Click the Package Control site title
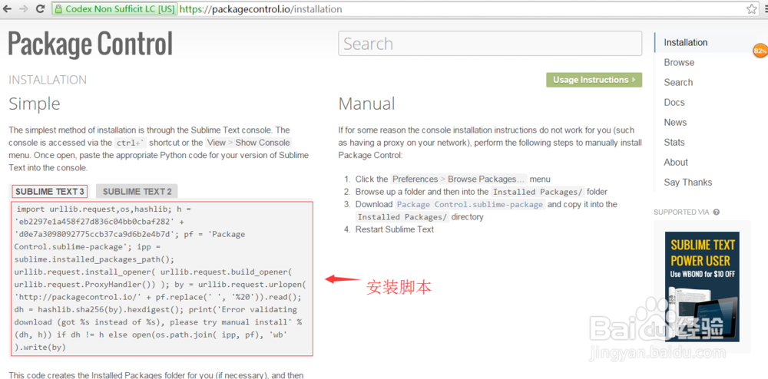Viewport: 768px width, 379px height. (x=91, y=44)
